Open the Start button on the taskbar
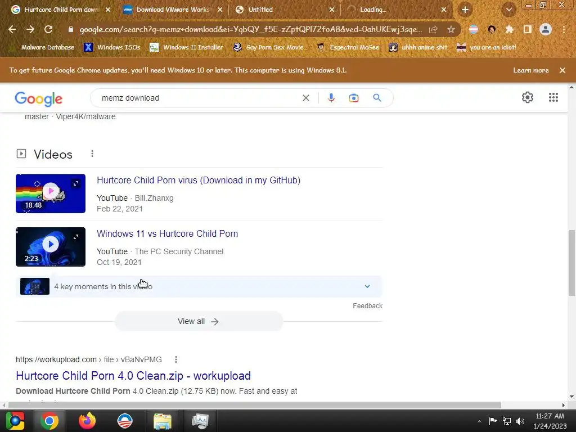This screenshot has width=576, height=432. point(15,421)
